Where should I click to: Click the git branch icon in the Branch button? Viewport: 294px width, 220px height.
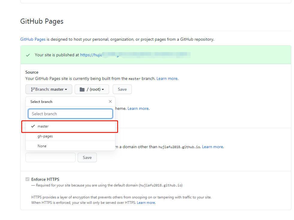click(33, 89)
